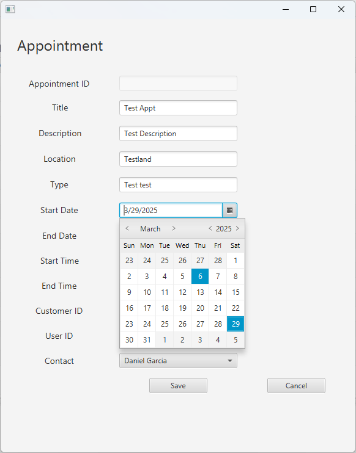Choose March 15 in the date picker
This screenshot has width=356, height=453.
click(x=235, y=292)
